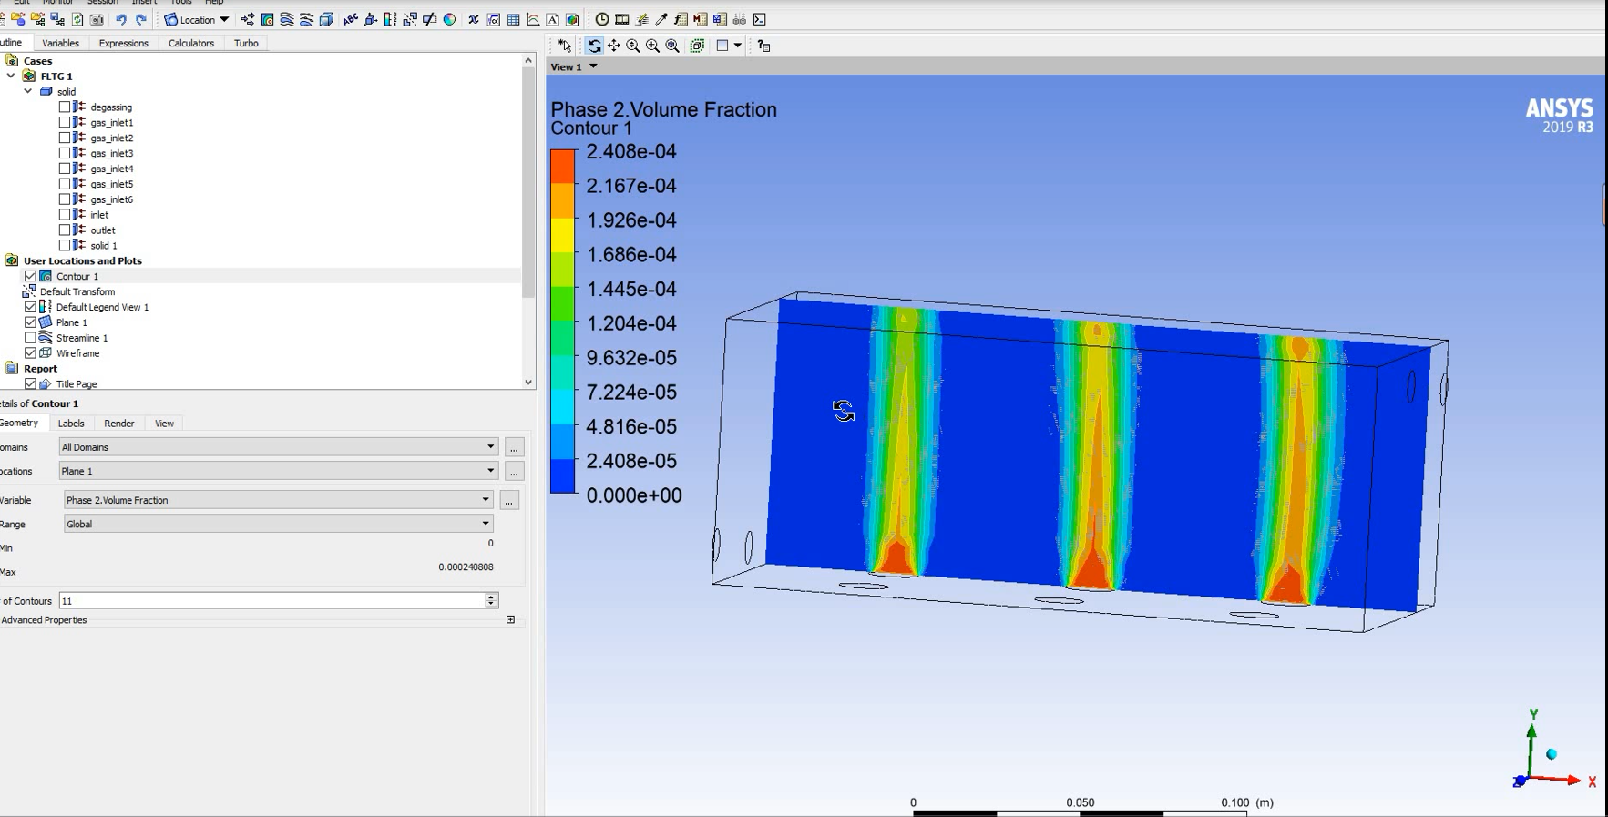This screenshot has height=817, width=1608.
Task: Click the ellipsis button beside Locations
Action: pos(514,472)
